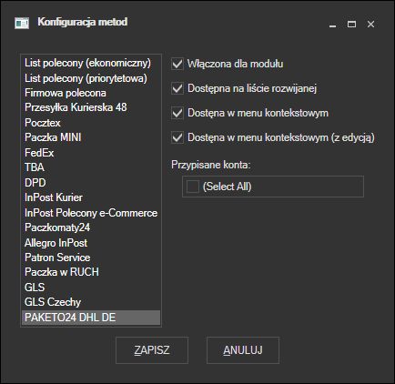
Task: Select the FedEx shipping method
Action: [91, 153]
